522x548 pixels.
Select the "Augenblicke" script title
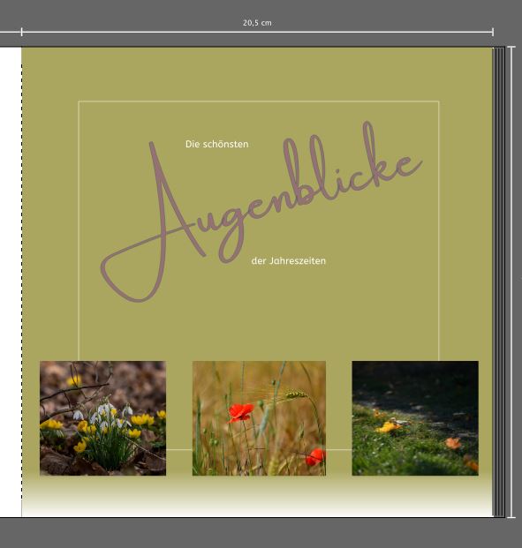(261, 211)
